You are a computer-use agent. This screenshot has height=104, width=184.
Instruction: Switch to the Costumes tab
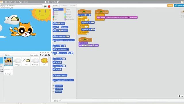pos(64,6)
